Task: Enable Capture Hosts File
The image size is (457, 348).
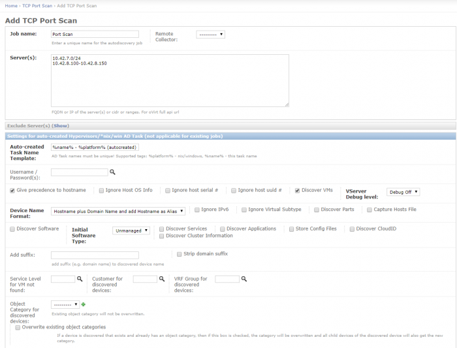Action: [370, 210]
